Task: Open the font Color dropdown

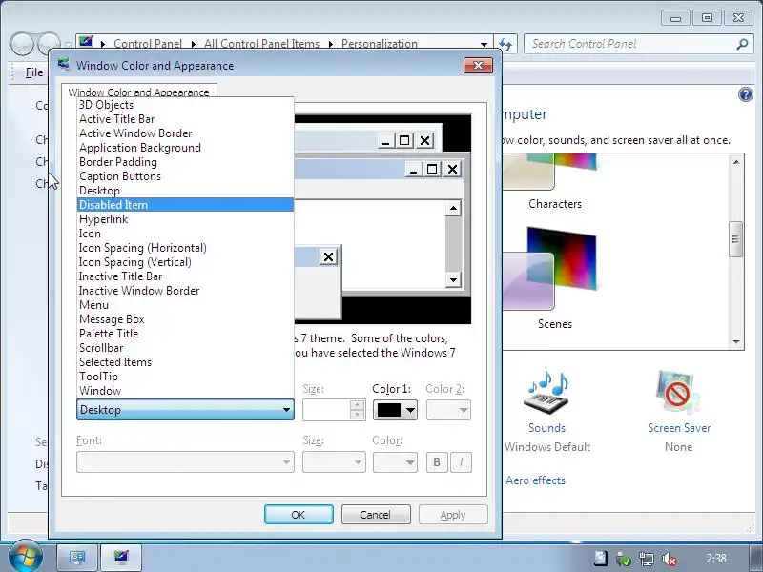Action: [395, 461]
